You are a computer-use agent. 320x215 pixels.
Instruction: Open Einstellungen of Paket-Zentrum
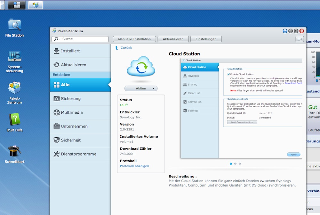pos(206,39)
